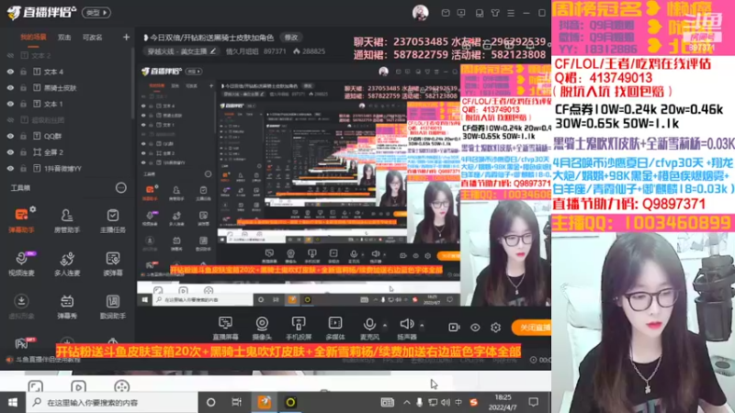Open the 视频连麦 tool

[x=21, y=263]
